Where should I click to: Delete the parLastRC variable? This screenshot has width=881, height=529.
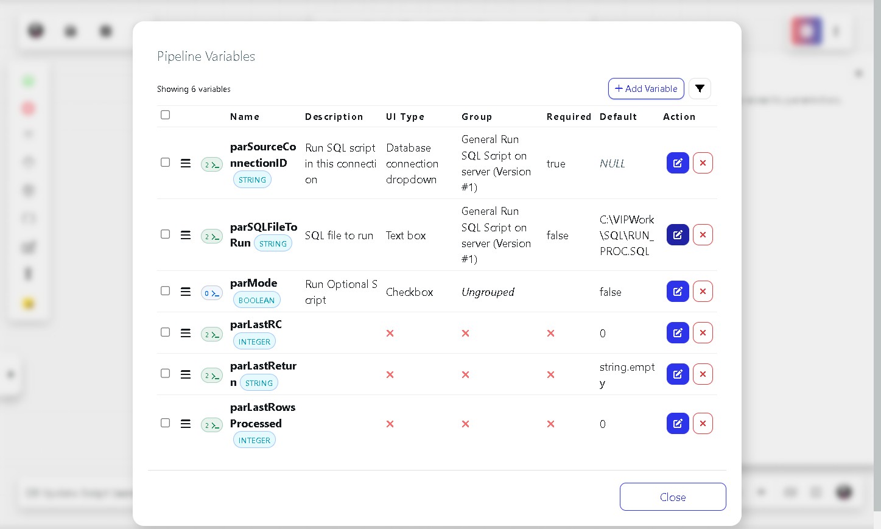(703, 333)
